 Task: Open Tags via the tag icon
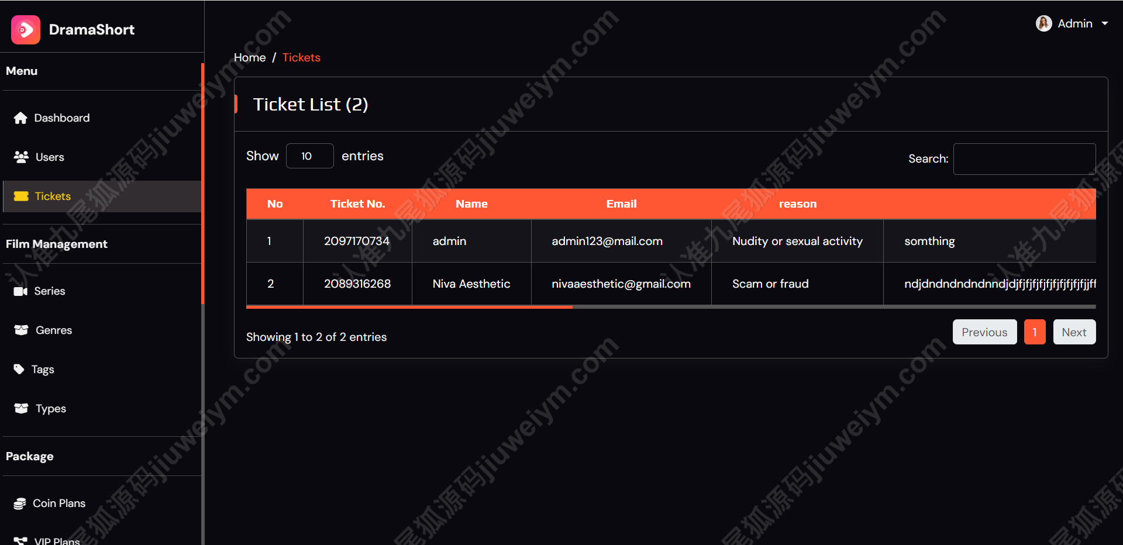[19, 369]
